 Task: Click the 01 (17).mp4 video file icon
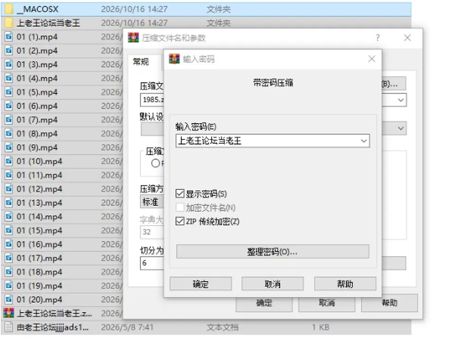9,258
